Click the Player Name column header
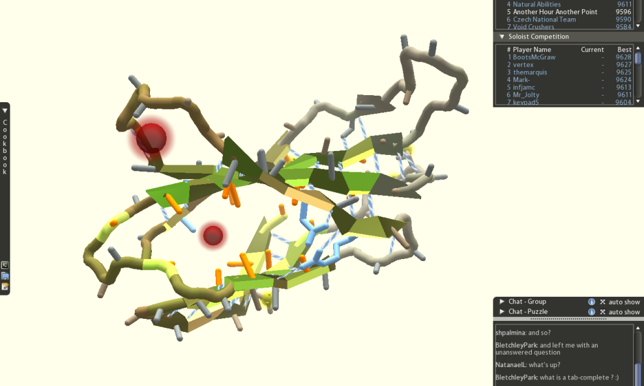 pos(532,49)
